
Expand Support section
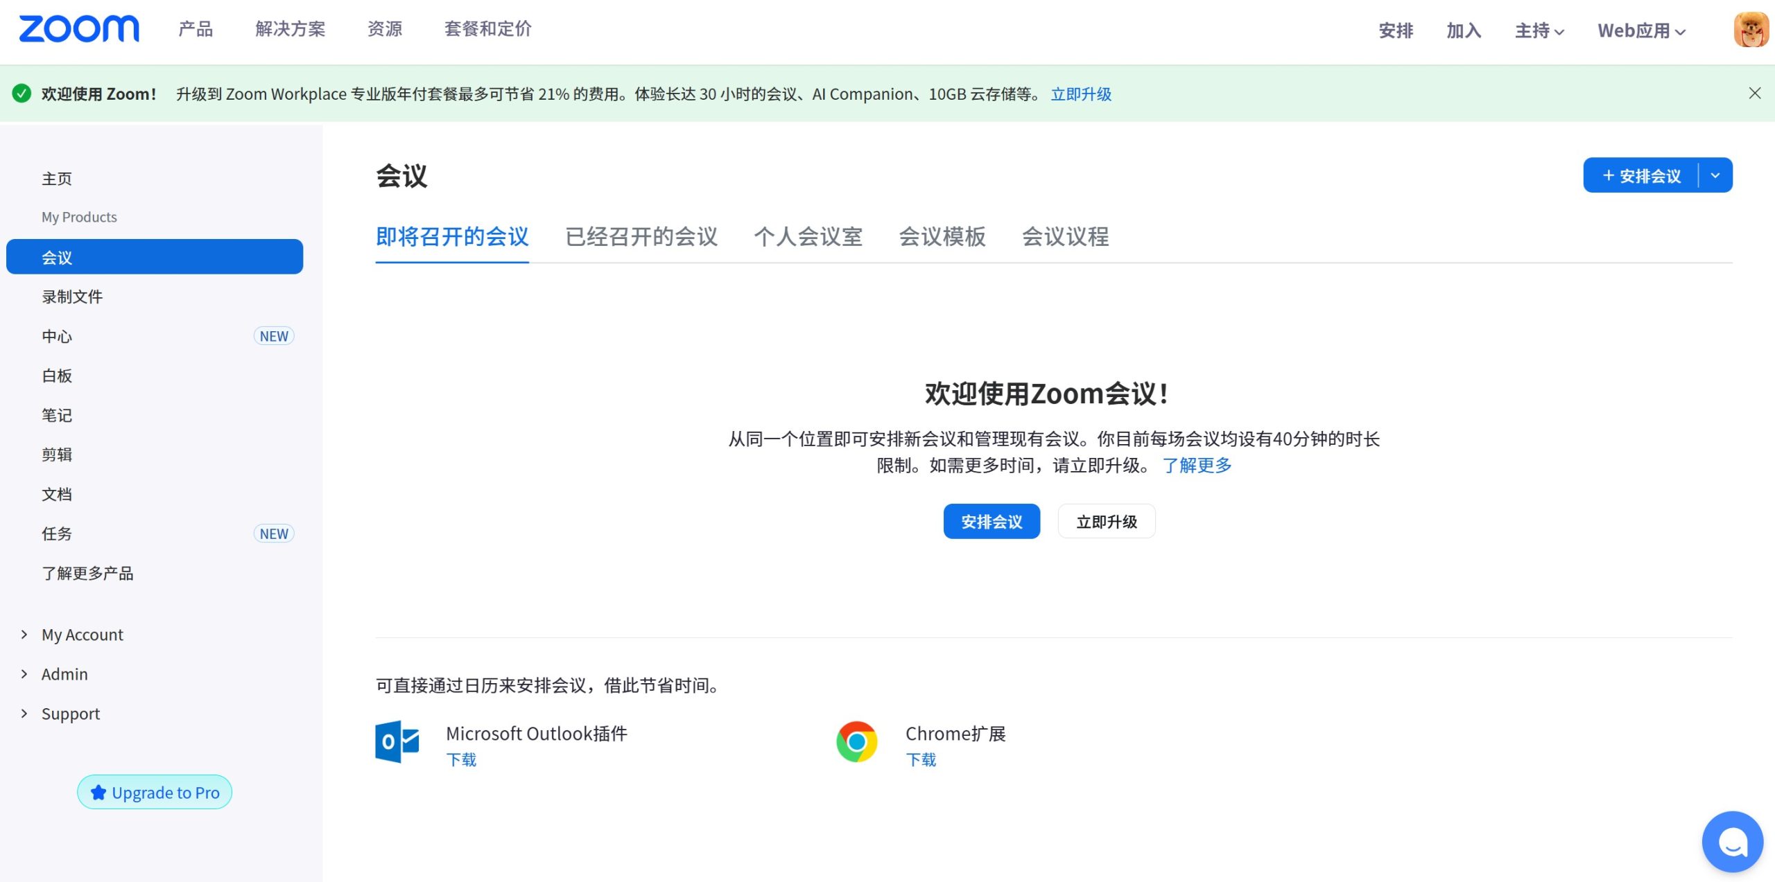[70, 714]
